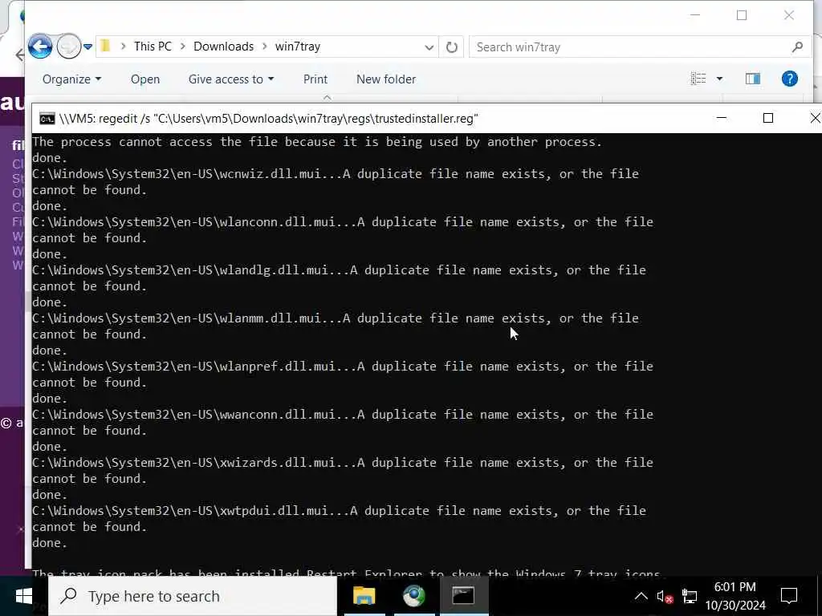The height and width of the screenshot is (616, 822).
Task: Click the wlanpref.dll.mui line in console
Action: click(343, 367)
